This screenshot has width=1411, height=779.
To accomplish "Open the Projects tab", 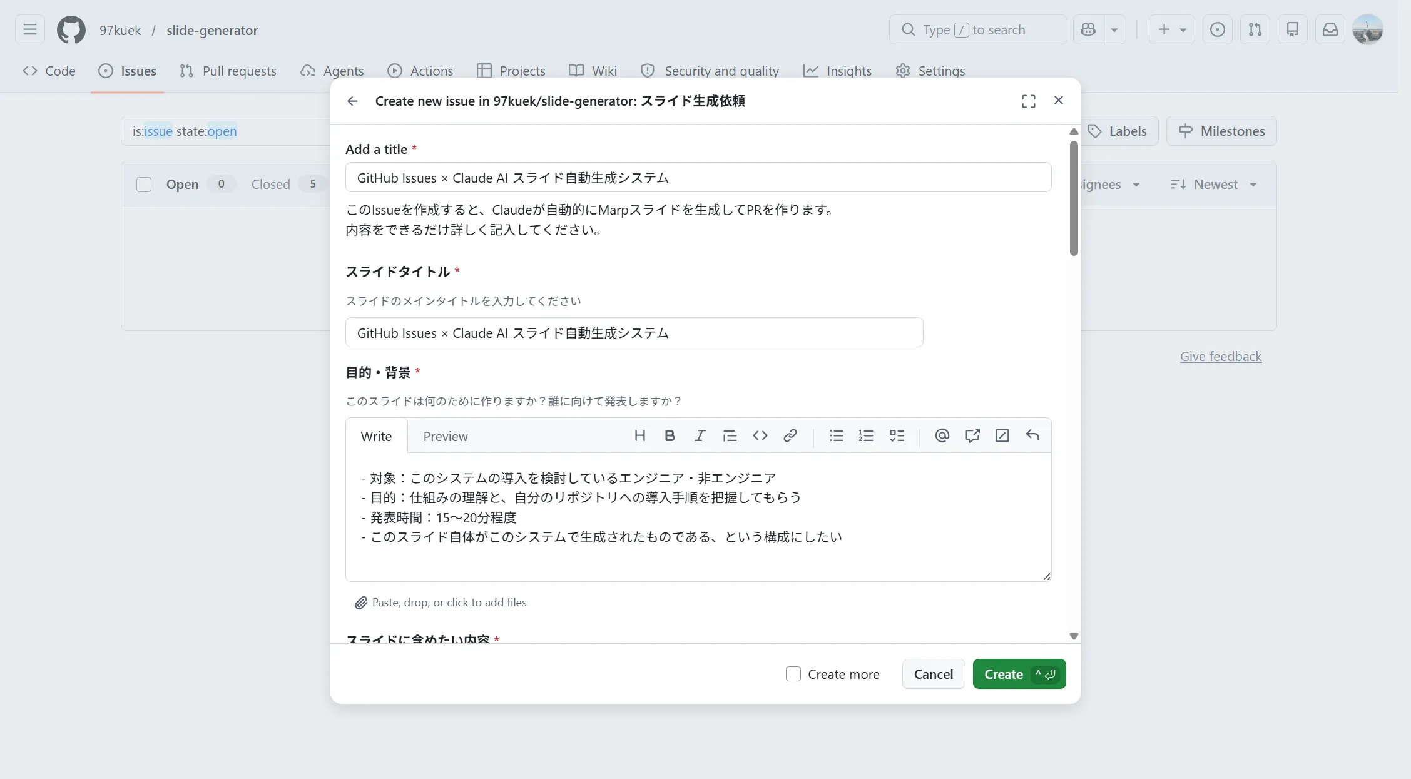I will (x=511, y=71).
